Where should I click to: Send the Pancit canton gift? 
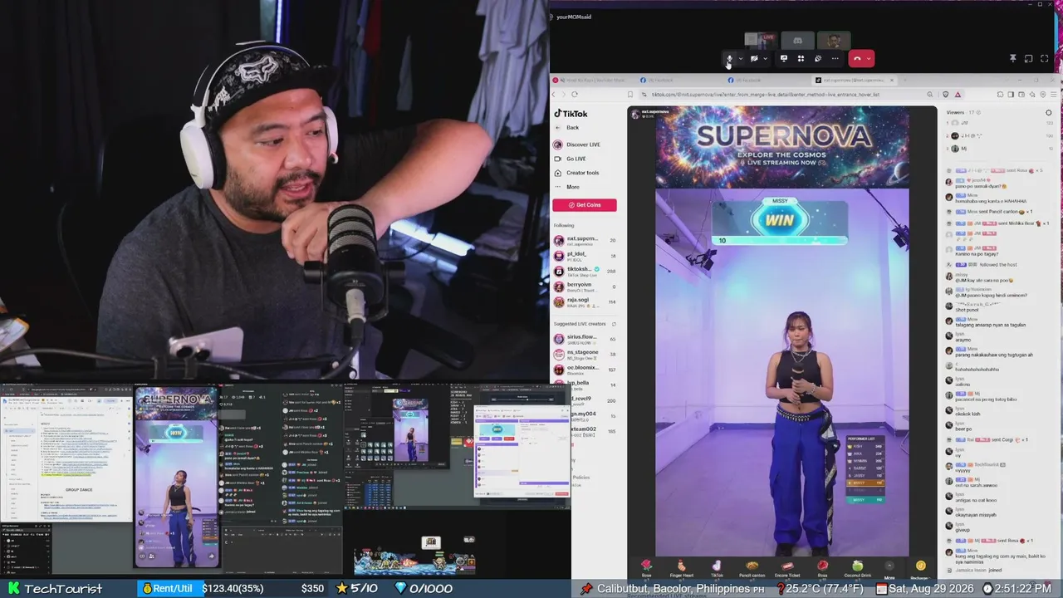(x=752, y=568)
